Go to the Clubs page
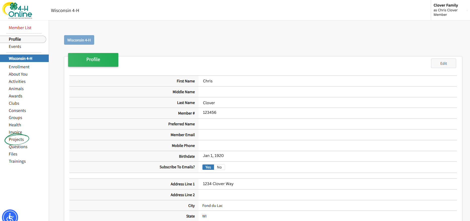The height and width of the screenshot is (221, 470). pyautogui.click(x=14, y=103)
